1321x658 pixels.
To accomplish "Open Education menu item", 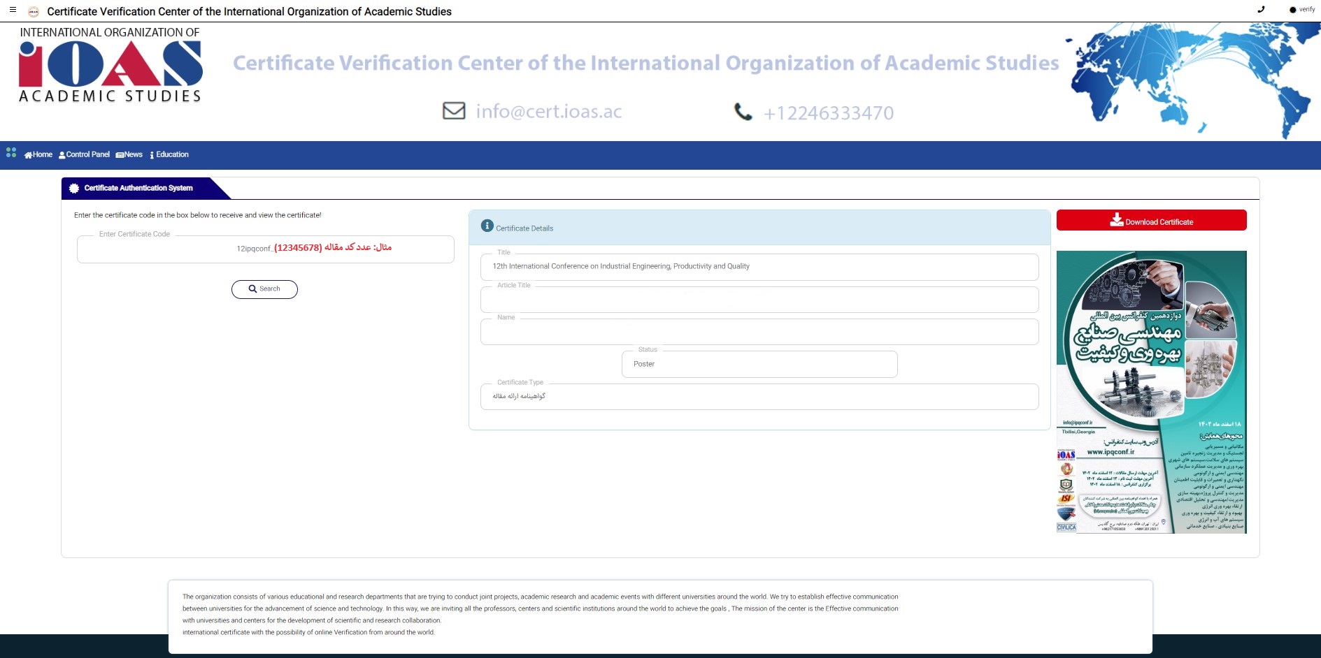I will coord(169,155).
